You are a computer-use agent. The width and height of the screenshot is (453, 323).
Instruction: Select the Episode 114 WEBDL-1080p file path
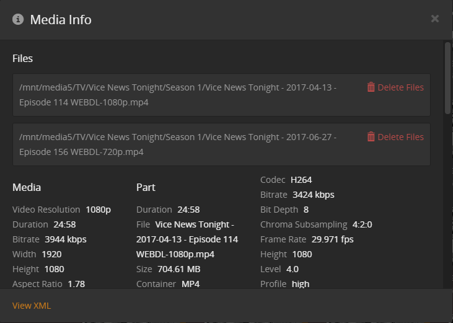pyautogui.click(x=178, y=95)
